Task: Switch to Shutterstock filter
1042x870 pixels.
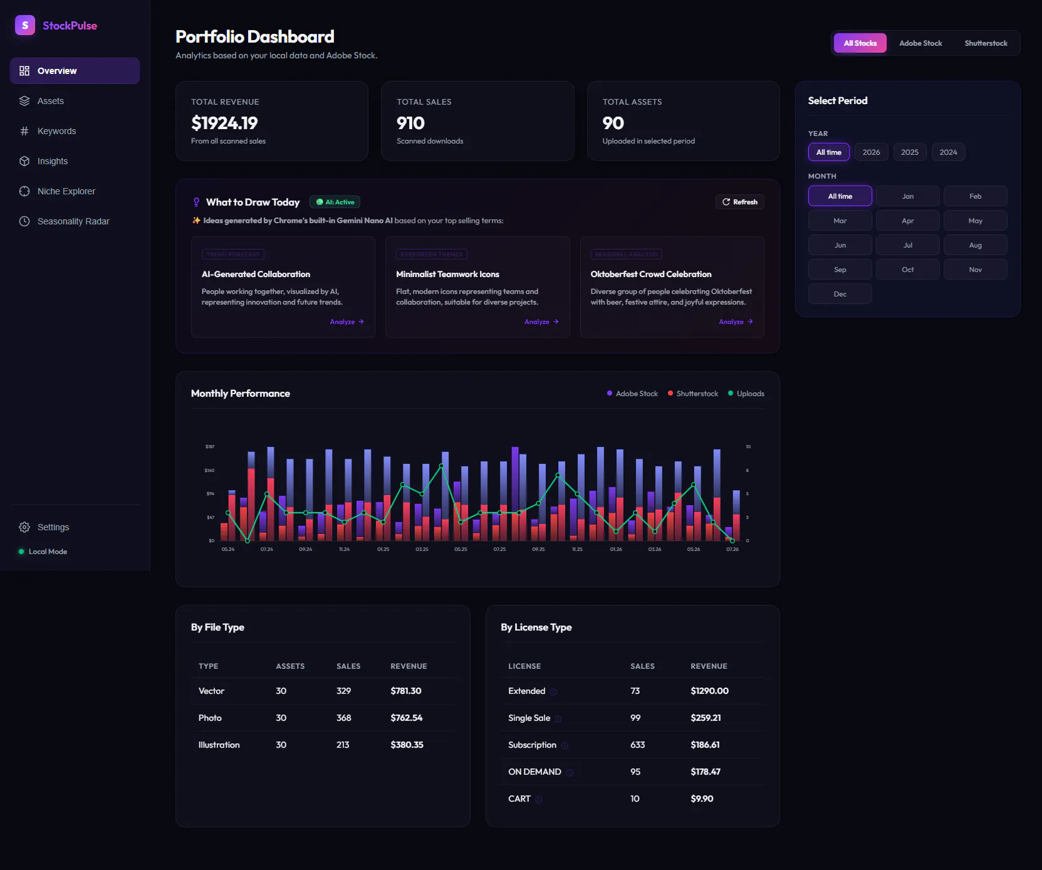Action: (x=986, y=43)
